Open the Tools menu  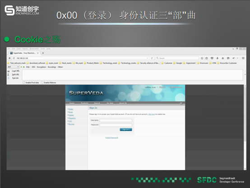42,49
